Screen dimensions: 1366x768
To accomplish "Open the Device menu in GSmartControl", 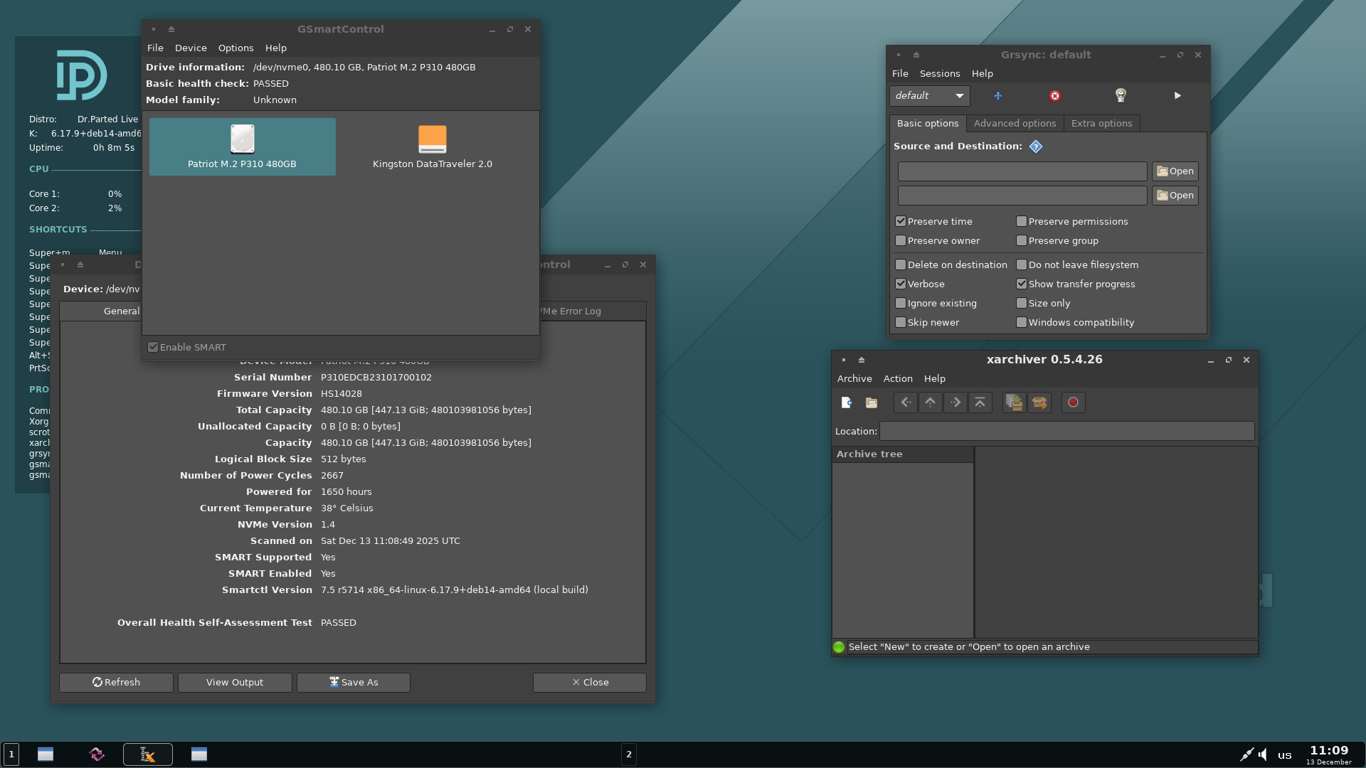I will tap(191, 48).
